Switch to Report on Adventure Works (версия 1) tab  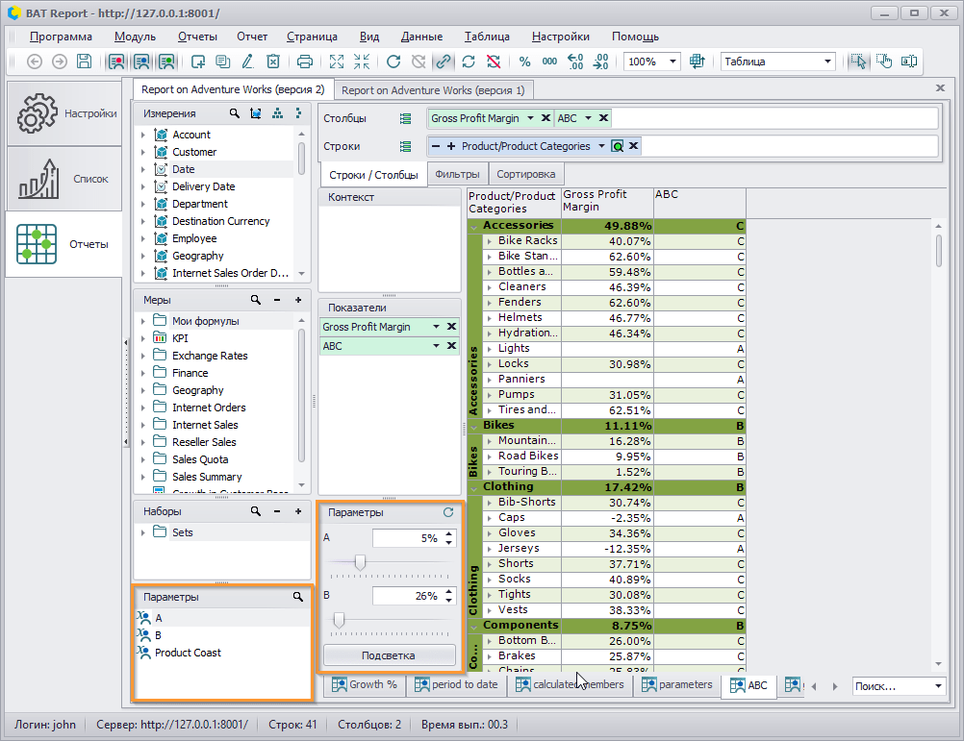(433, 90)
